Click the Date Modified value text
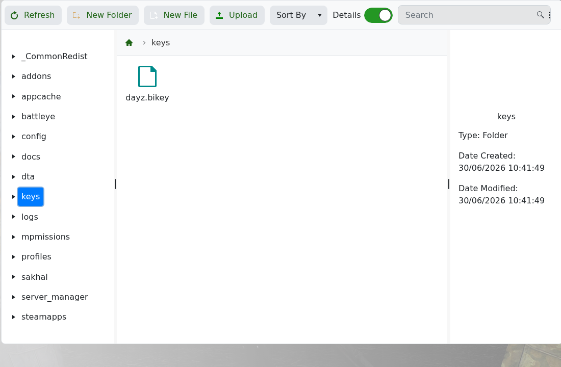This screenshot has width=561, height=367. tap(502, 201)
